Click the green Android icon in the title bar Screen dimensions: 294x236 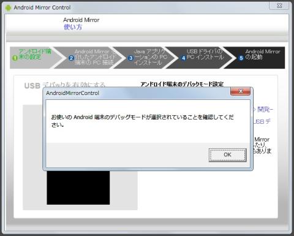[8, 8]
